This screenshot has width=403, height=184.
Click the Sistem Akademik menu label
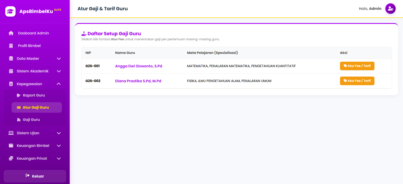(x=32, y=71)
